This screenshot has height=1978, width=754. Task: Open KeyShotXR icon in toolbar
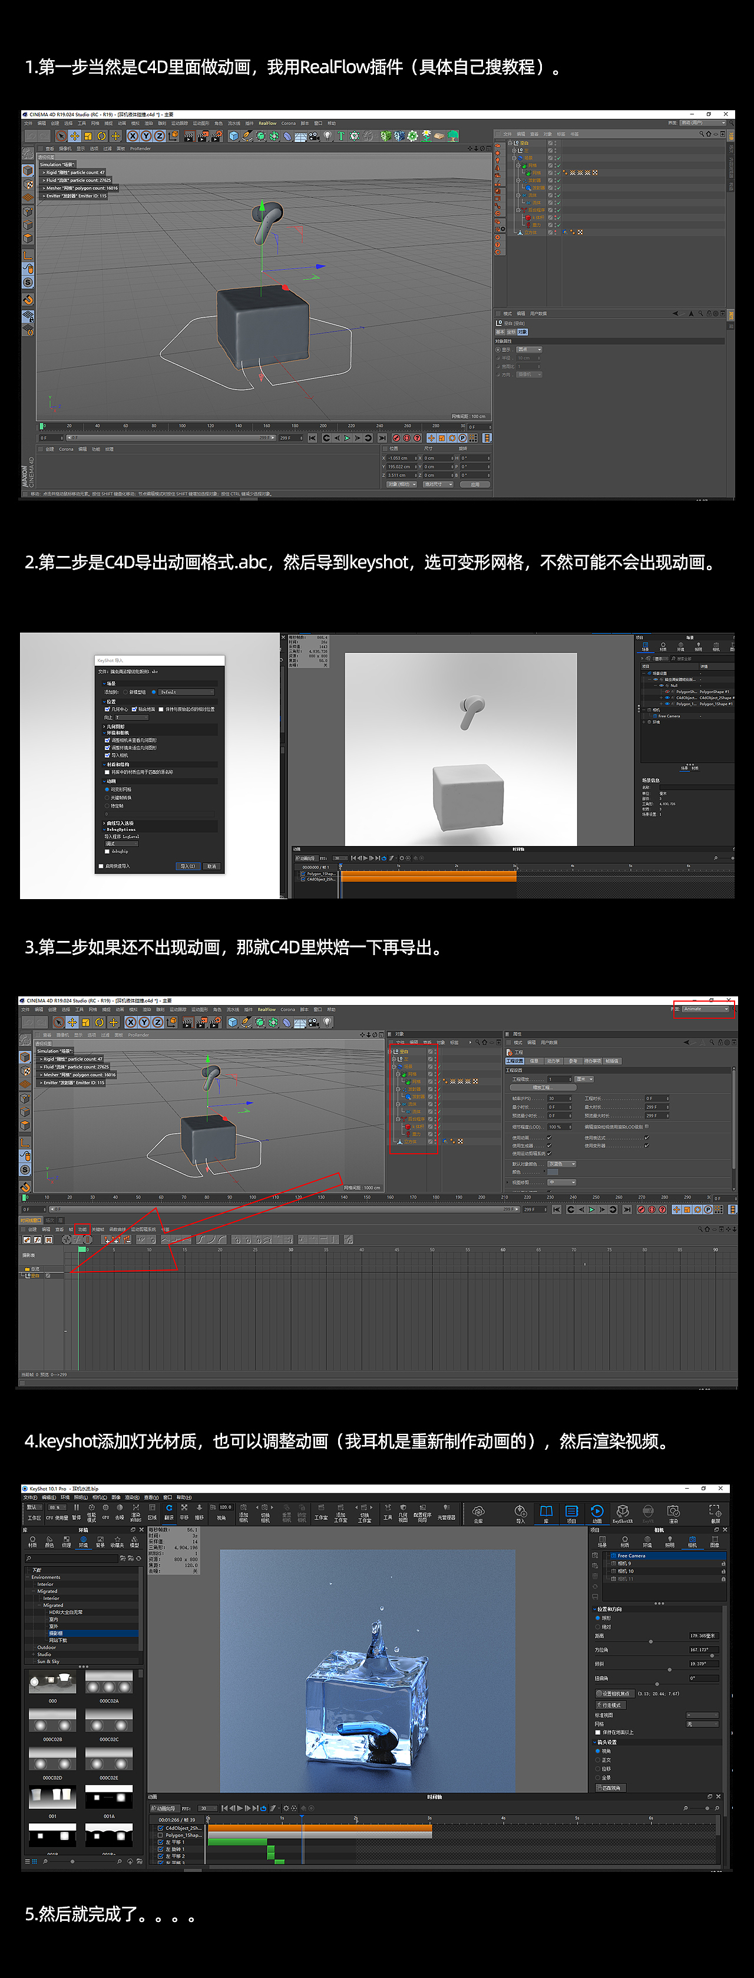[x=622, y=1514]
